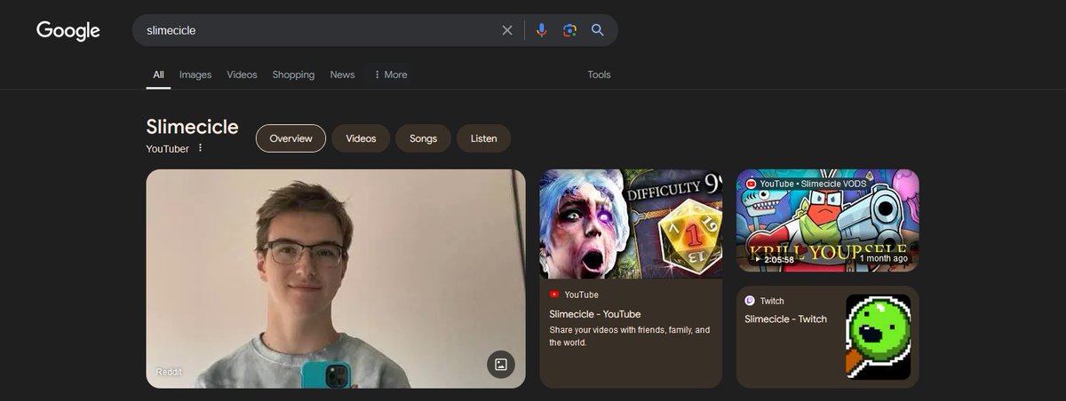This screenshot has width=1066, height=401.
Task: Open the News tab
Action: coord(342,75)
